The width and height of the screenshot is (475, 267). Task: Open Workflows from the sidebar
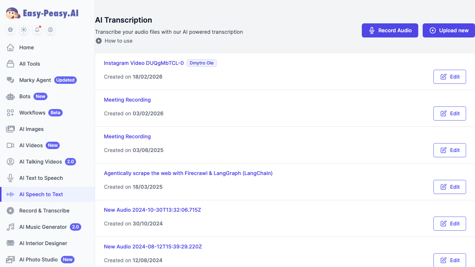[x=32, y=113]
